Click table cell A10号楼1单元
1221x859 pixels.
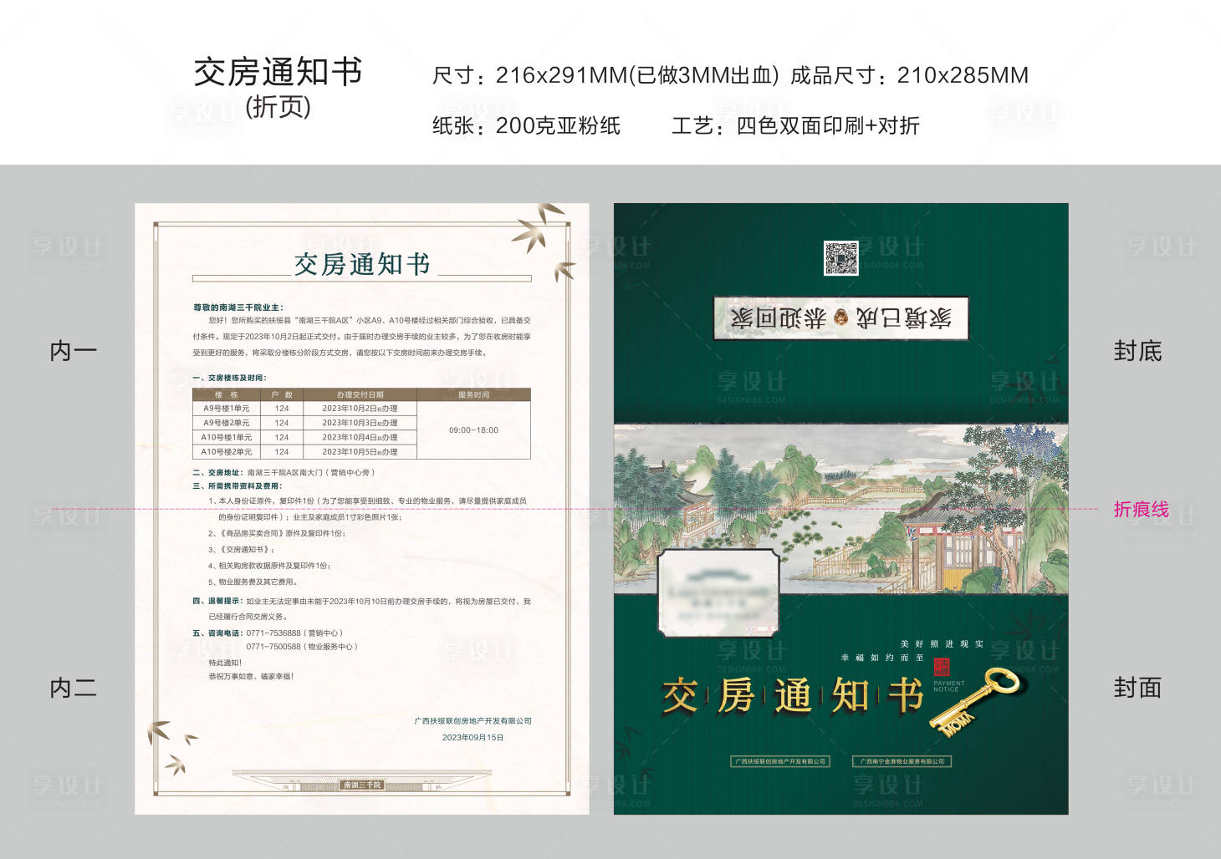(226, 437)
